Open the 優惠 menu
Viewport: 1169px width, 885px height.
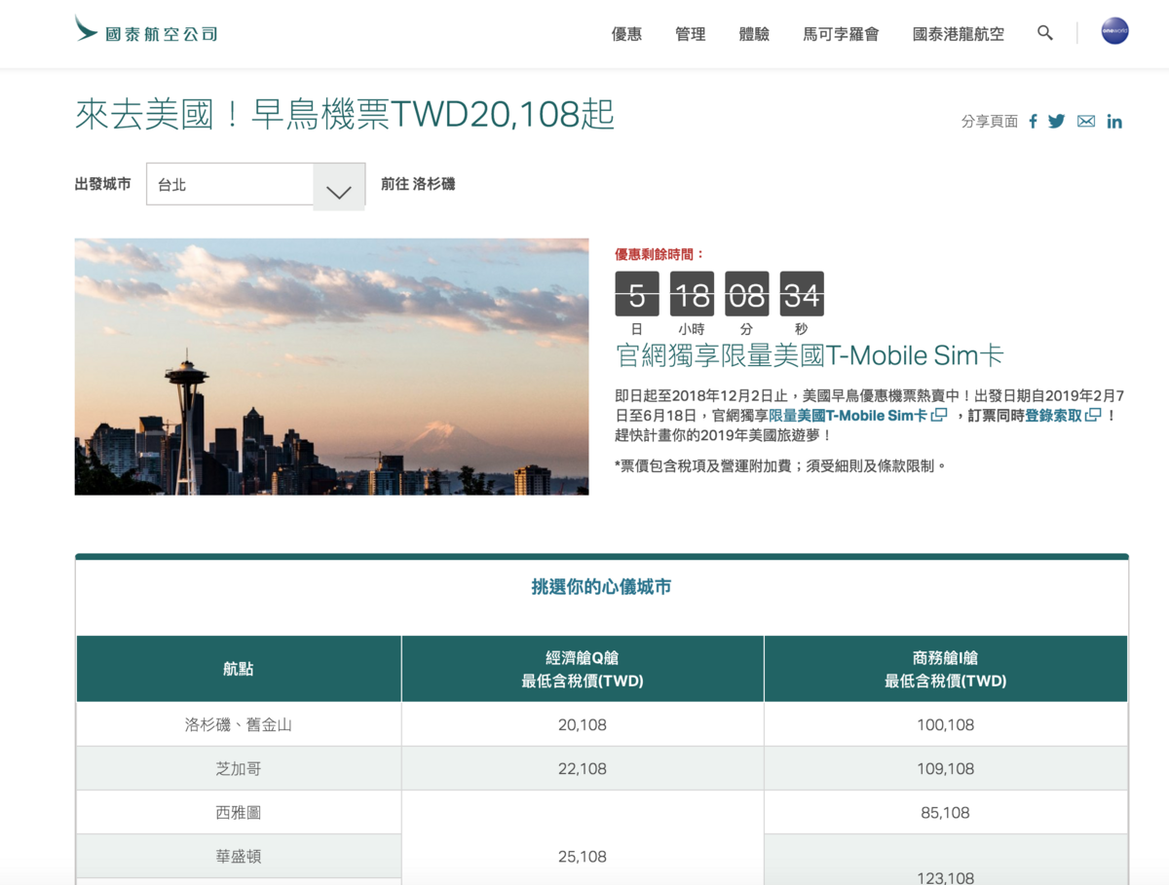tap(627, 34)
